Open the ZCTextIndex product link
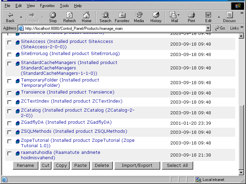This screenshot has width=246, height=184. [x=35, y=101]
